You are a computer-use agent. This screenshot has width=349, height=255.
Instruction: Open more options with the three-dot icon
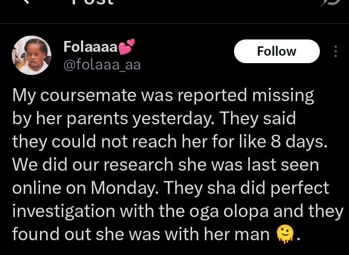336,52
